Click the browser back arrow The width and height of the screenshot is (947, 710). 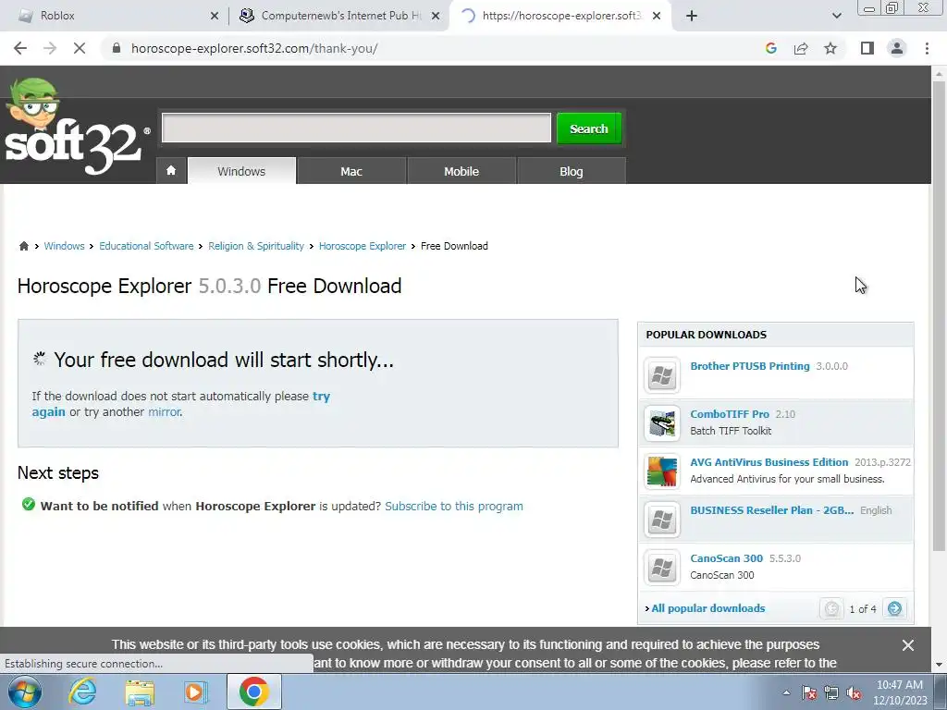[x=20, y=48]
